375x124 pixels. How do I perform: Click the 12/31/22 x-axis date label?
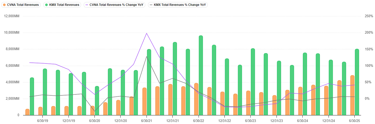225,121
